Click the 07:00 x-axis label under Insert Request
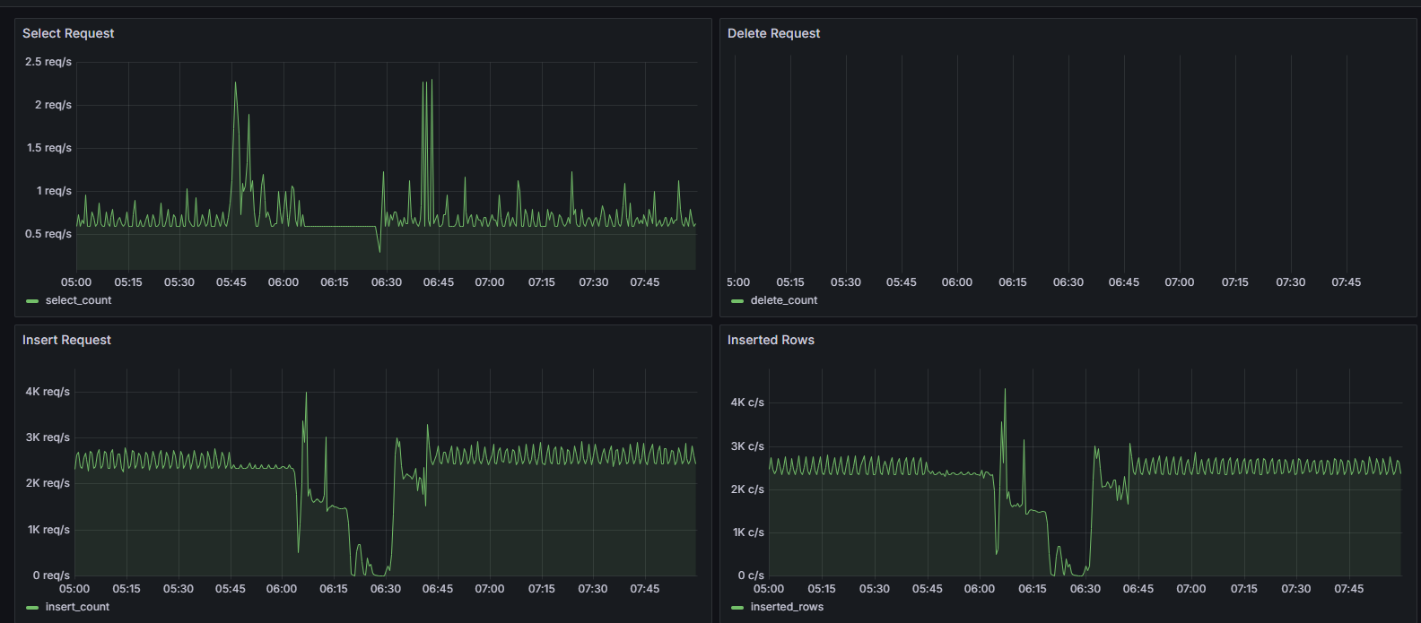This screenshot has width=1421, height=623. pos(490,589)
